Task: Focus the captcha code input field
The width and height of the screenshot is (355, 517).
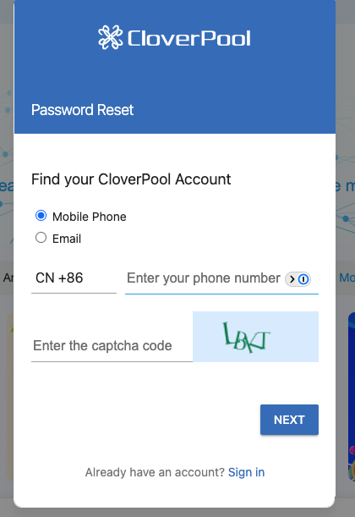Action: (x=112, y=346)
